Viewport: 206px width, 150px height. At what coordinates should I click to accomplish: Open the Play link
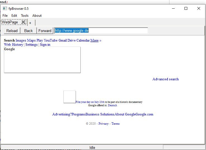(40, 40)
